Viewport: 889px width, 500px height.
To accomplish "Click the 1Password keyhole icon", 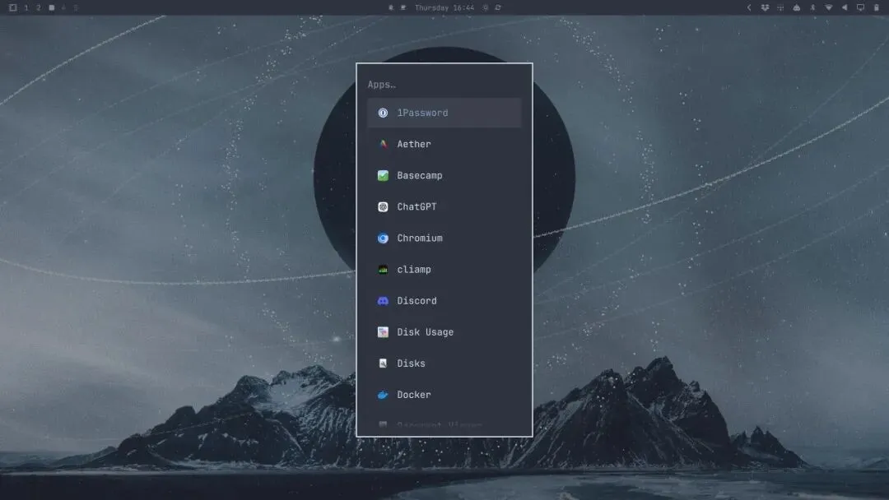I will [x=383, y=113].
